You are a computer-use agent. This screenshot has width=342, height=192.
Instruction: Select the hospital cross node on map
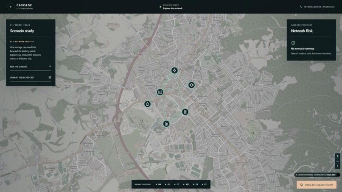pos(191,85)
